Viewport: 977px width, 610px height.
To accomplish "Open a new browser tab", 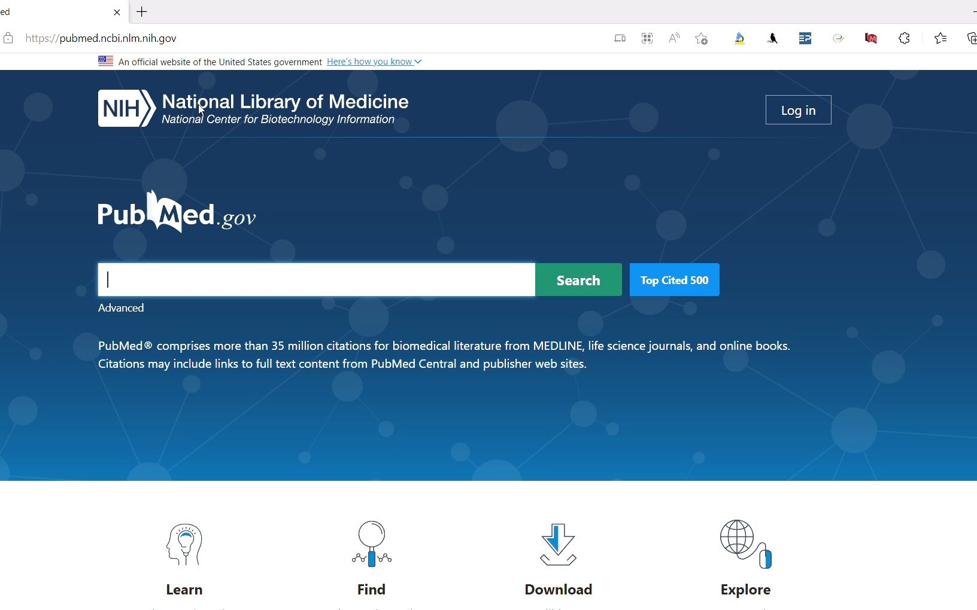I will [x=142, y=12].
